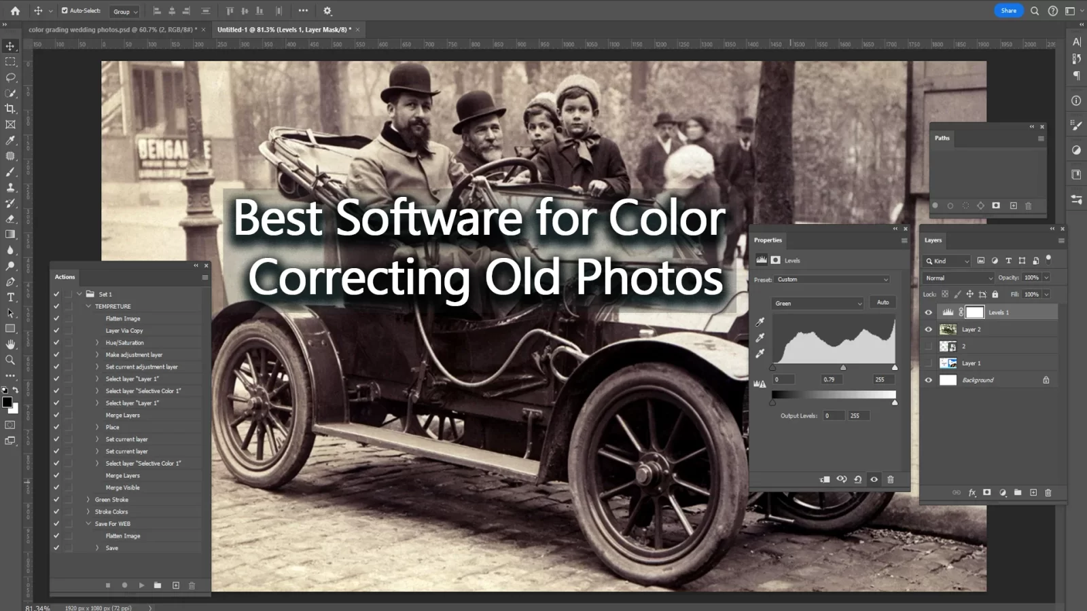This screenshot has width=1087, height=611.
Task: Open the Opacity dropdown arrow
Action: pyautogui.click(x=1046, y=278)
